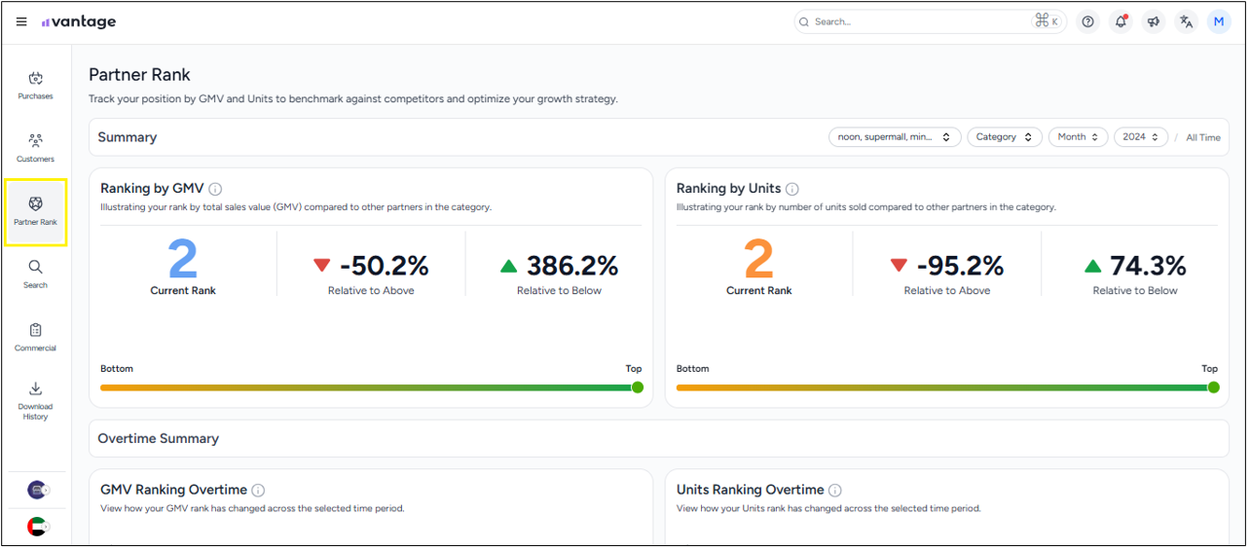Expand the noon, supermall partner dropdown
Image resolution: width=1250 pixels, height=549 pixels.
(x=895, y=138)
